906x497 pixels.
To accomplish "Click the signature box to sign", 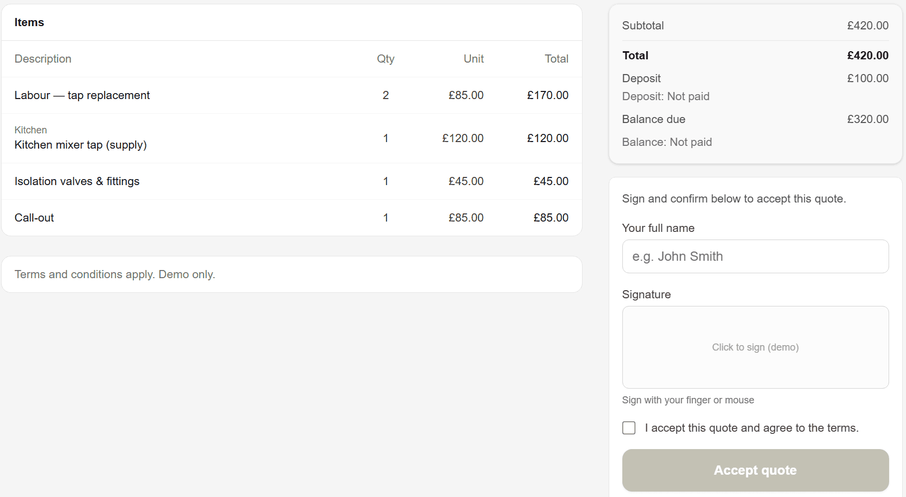I will tap(755, 347).
